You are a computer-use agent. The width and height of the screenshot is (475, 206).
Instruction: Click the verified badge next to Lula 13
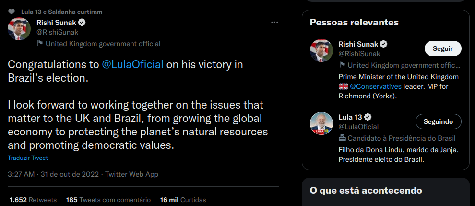369,117
